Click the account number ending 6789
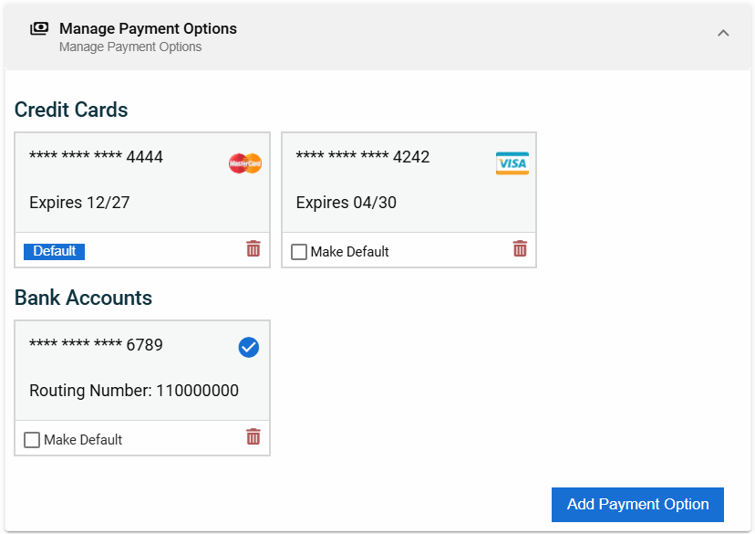 coord(96,345)
